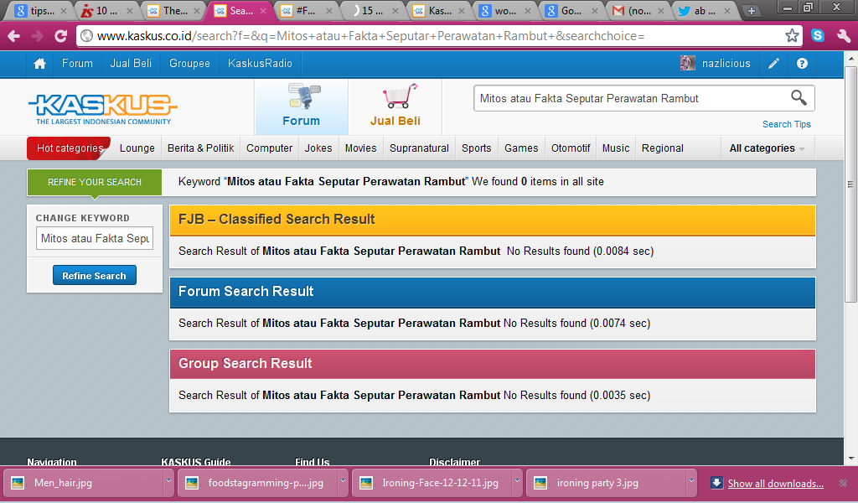Open the Otomotif category
The image size is (858, 503).
571,148
